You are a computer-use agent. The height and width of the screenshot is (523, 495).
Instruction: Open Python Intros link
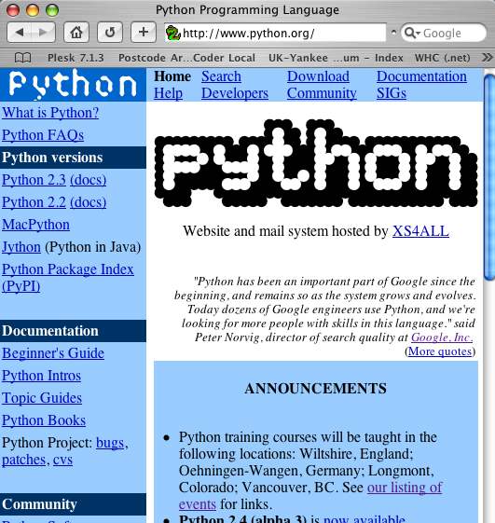point(41,376)
